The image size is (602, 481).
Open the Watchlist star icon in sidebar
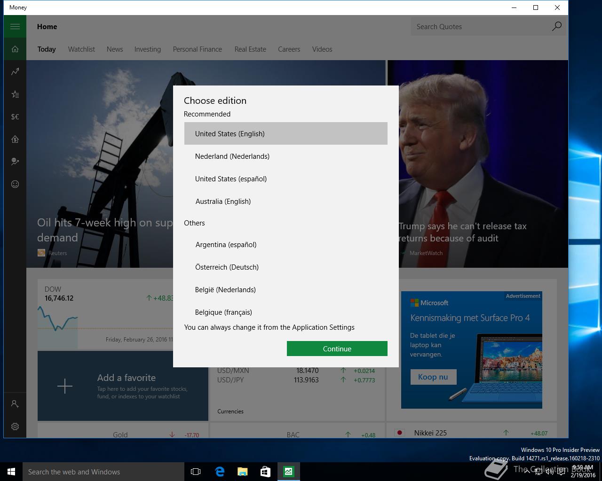pos(15,94)
